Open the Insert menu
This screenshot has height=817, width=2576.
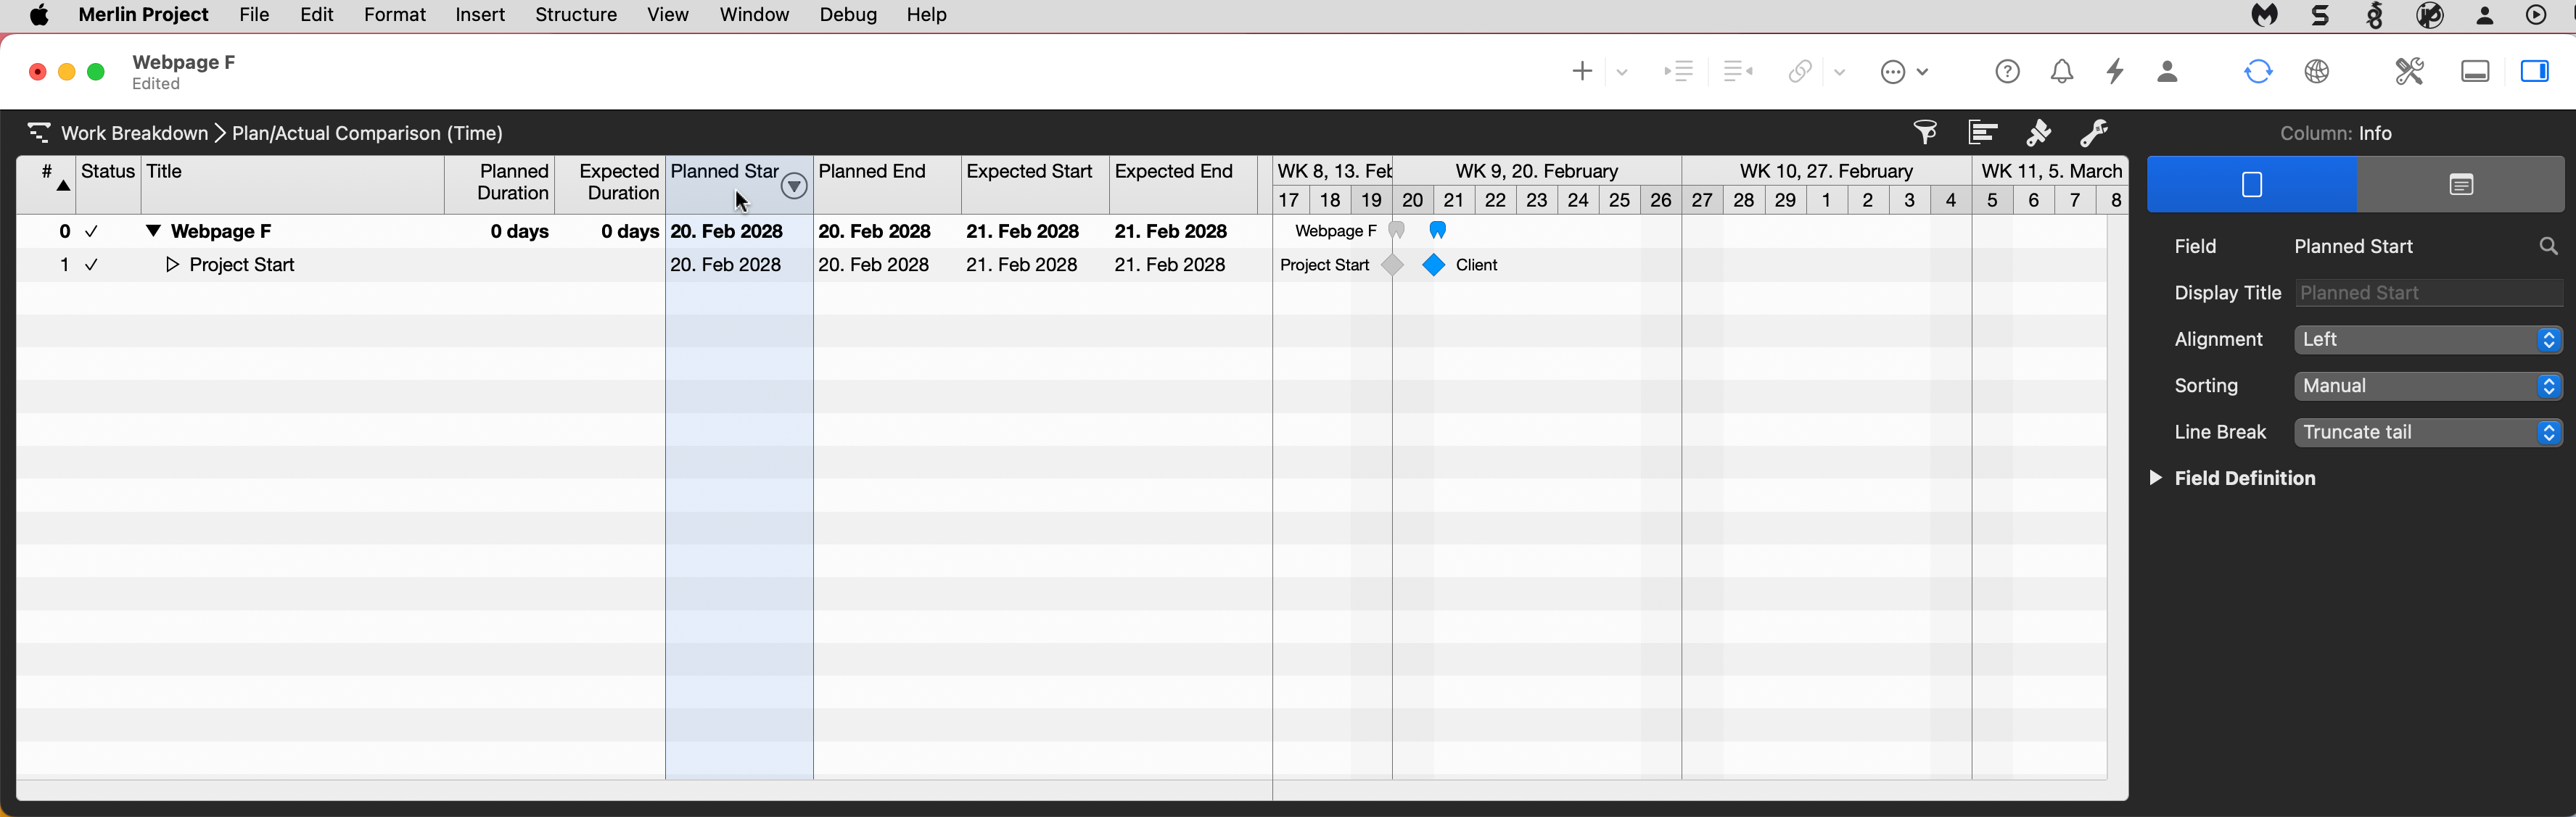480,15
